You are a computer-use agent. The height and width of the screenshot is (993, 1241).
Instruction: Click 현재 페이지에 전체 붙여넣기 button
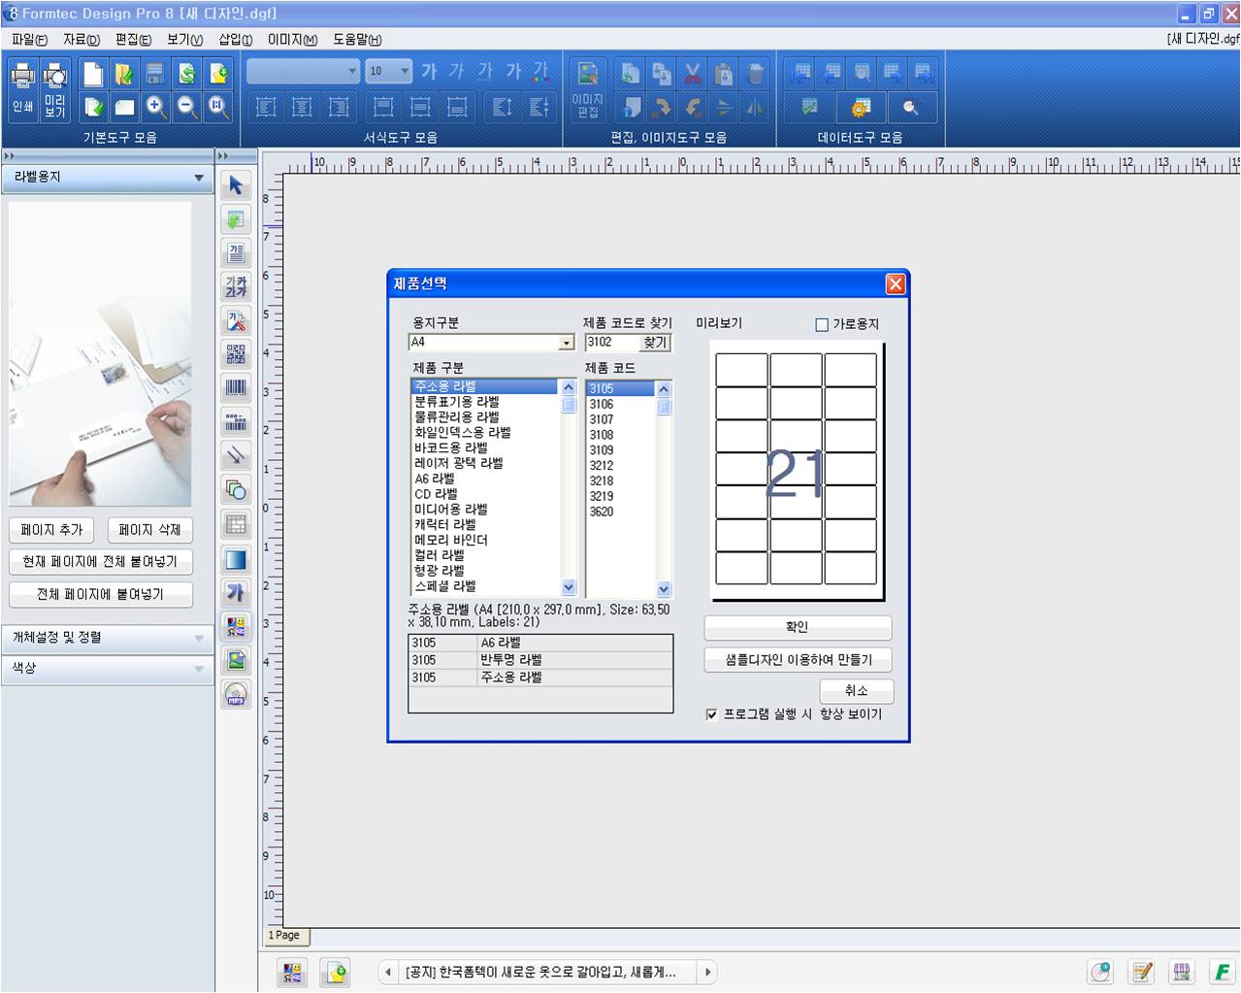point(101,562)
